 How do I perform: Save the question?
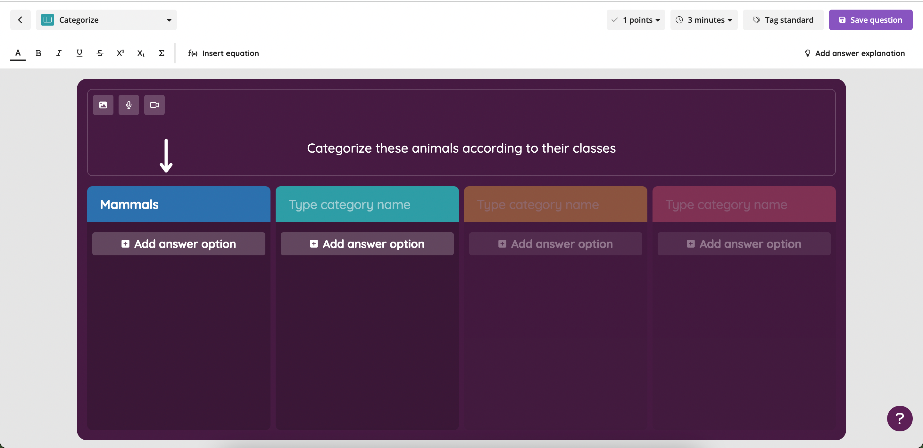pyautogui.click(x=870, y=20)
